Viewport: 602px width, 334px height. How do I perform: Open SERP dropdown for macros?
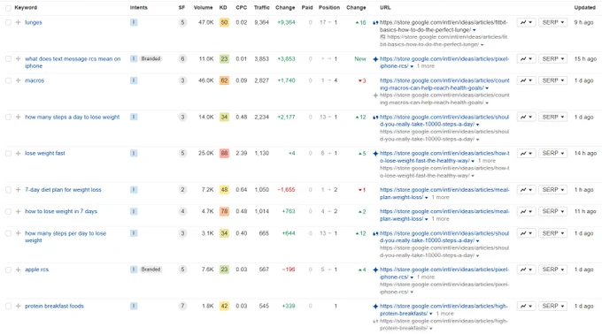point(552,80)
